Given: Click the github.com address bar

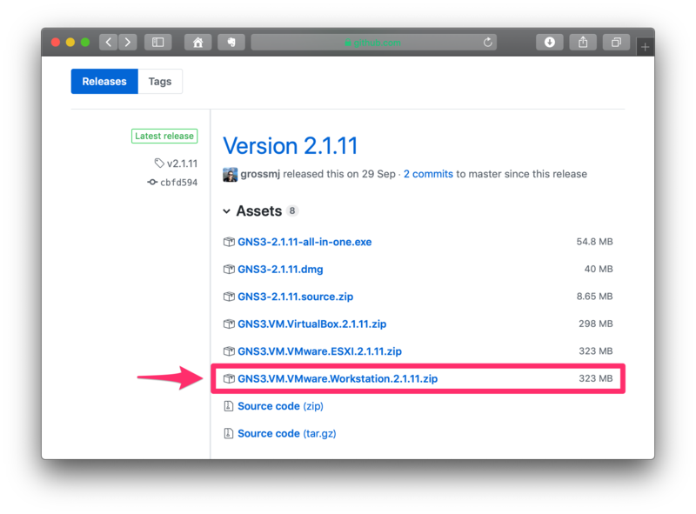Looking at the screenshot, I should click(x=374, y=42).
